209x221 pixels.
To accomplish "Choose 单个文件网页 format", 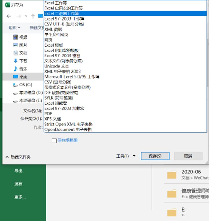I will coord(125,34).
